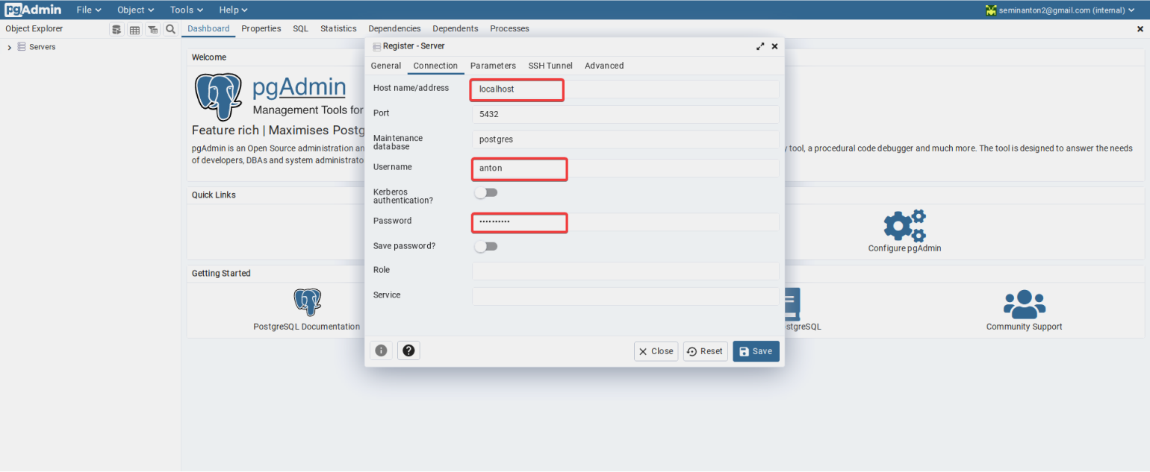Click the Filtered Rows icon in Object Explorer
The height and width of the screenshot is (472, 1150).
pos(152,29)
